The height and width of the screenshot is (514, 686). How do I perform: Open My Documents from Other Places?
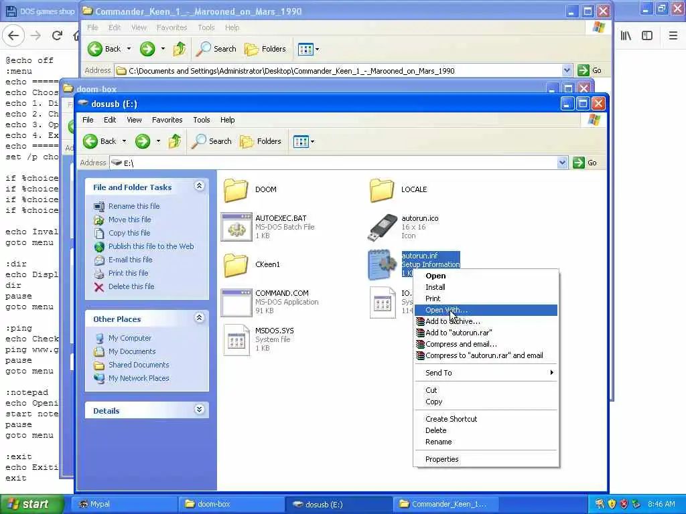tap(132, 351)
